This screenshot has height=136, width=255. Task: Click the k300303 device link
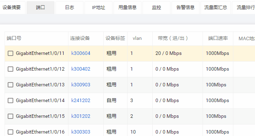[x=81, y=132]
